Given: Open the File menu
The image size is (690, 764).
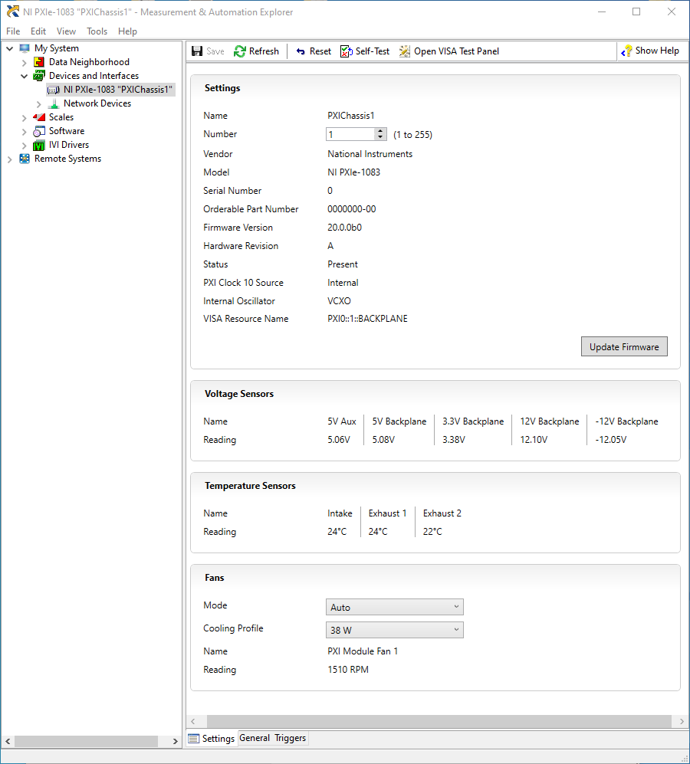Looking at the screenshot, I should pos(13,31).
